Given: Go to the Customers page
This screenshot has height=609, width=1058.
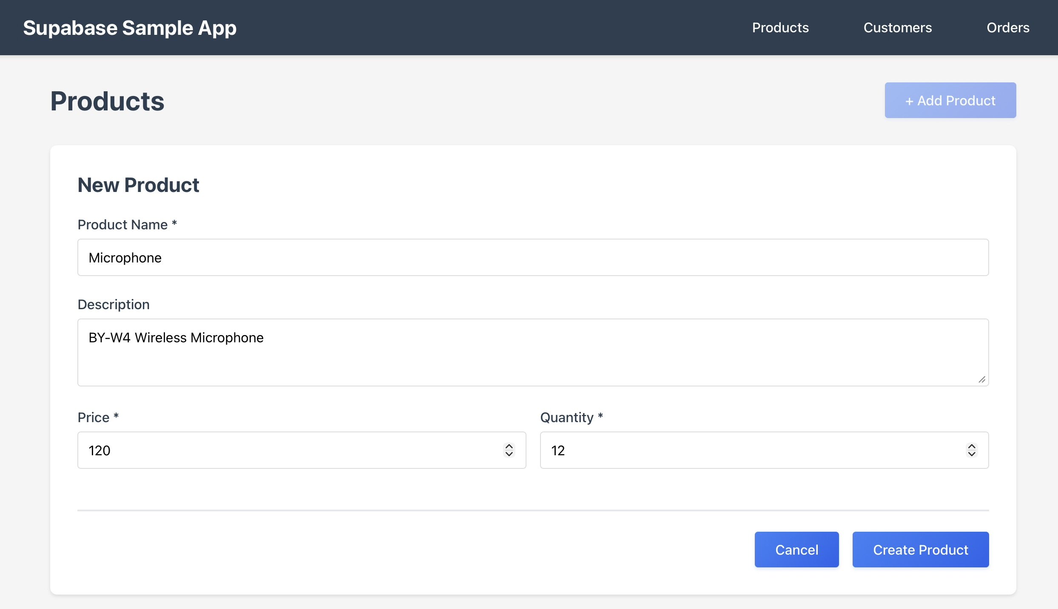Looking at the screenshot, I should [897, 28].
